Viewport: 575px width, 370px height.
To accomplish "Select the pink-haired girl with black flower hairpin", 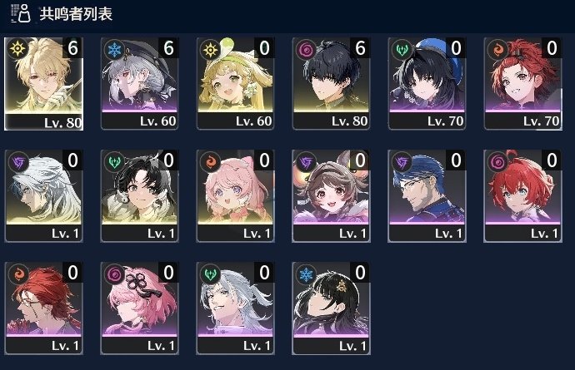I will (x=139, y=308).
